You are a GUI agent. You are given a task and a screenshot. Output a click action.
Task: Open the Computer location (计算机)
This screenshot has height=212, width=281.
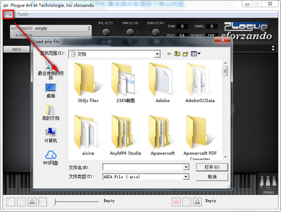tap(51, 135)
